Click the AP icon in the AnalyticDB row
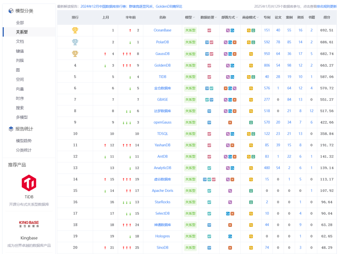The width and height of the screenshot is (346, 254). coord(209,168)
